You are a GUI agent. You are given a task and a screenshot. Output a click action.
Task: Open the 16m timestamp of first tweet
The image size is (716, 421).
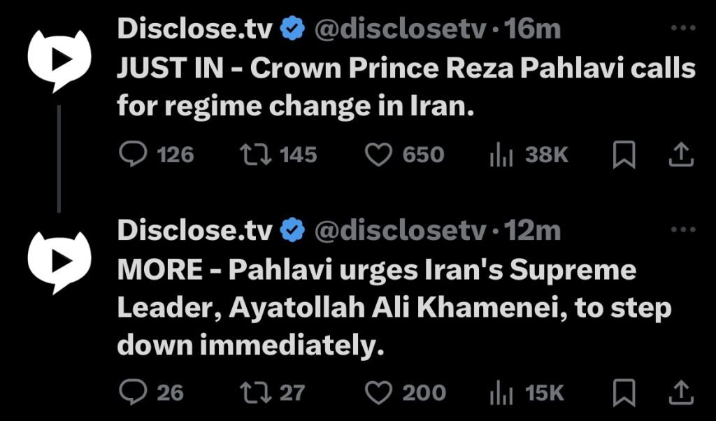pyautogui.click(x=532, y=29)
